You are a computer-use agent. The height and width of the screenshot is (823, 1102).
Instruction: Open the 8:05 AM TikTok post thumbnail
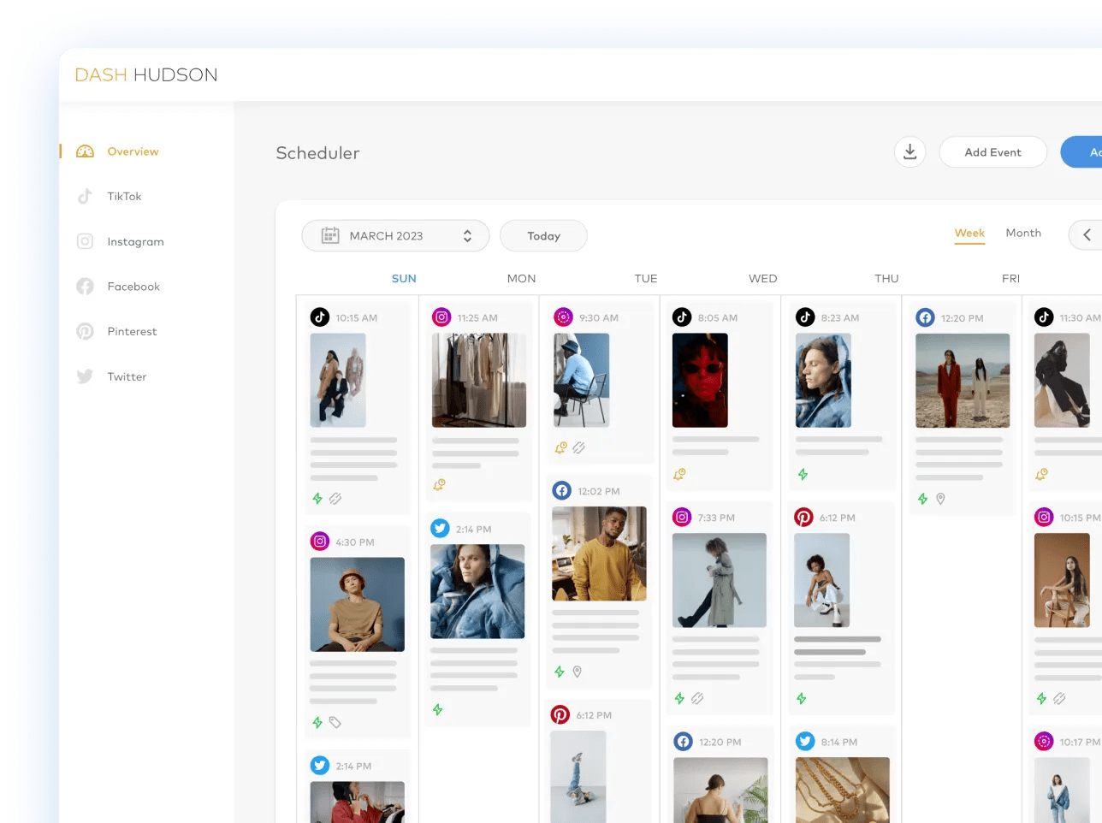[x=700, y=380]
